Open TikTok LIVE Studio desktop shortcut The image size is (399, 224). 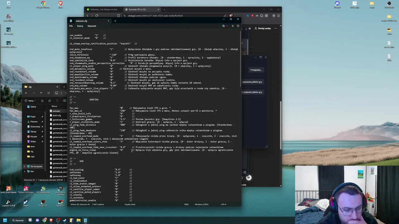26,190
